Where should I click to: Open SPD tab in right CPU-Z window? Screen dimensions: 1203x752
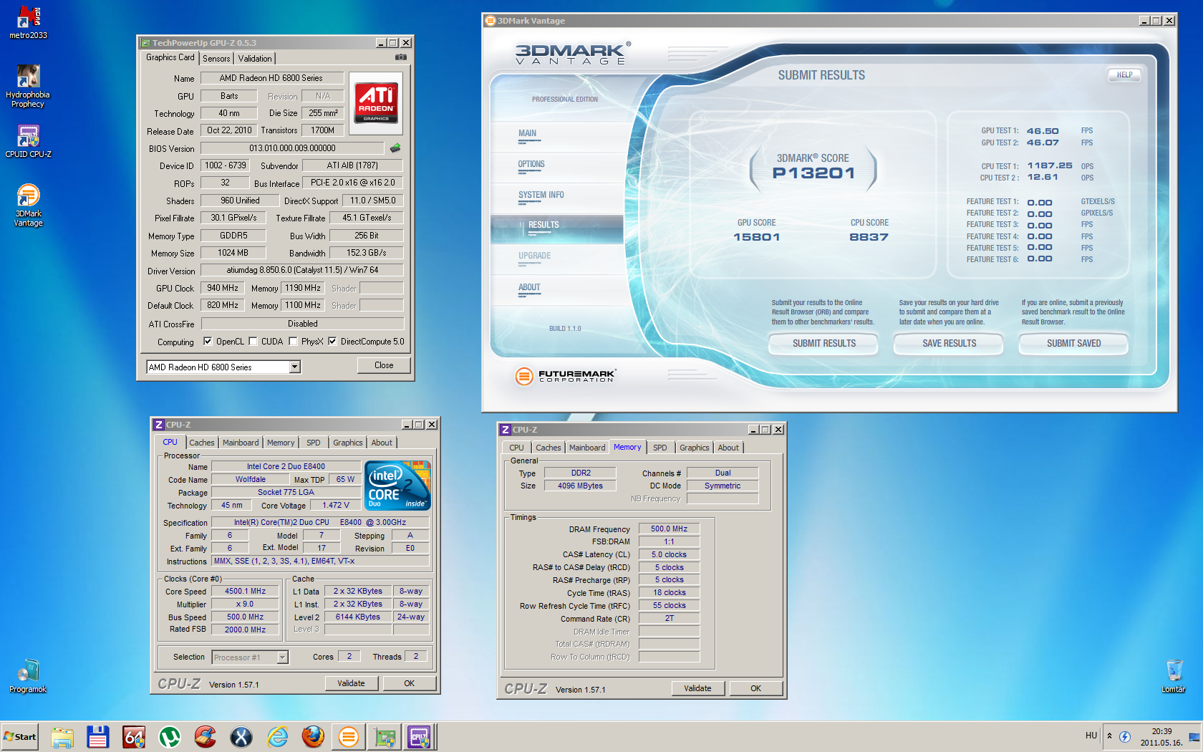660,448
